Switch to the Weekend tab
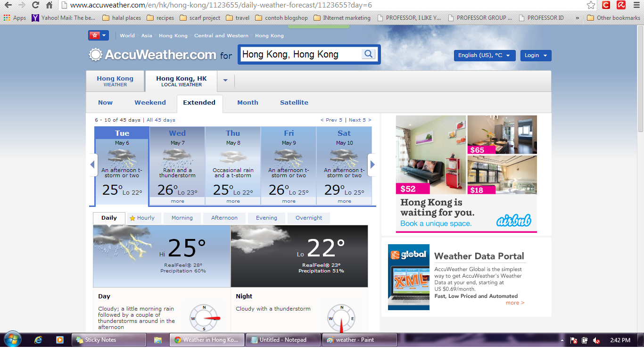Viewport: 644px width, 362px height. pyautogui.click(x=150, y=102)
